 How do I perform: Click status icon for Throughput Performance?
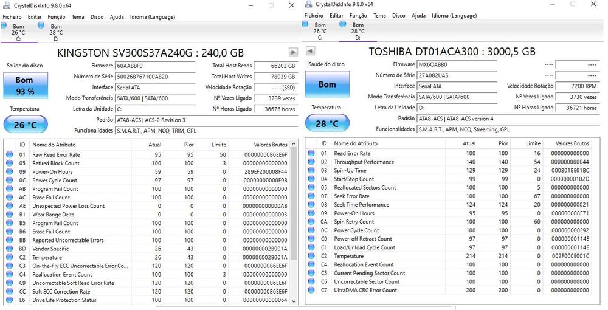click(x=311, y=162)
